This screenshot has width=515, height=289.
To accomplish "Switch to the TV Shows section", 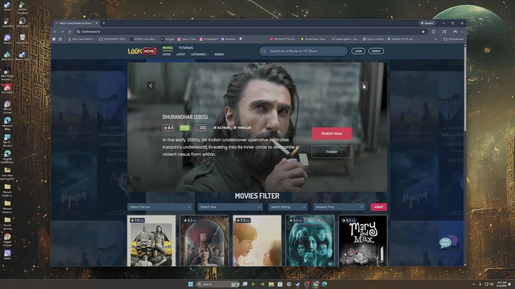I will pos(186,48).
